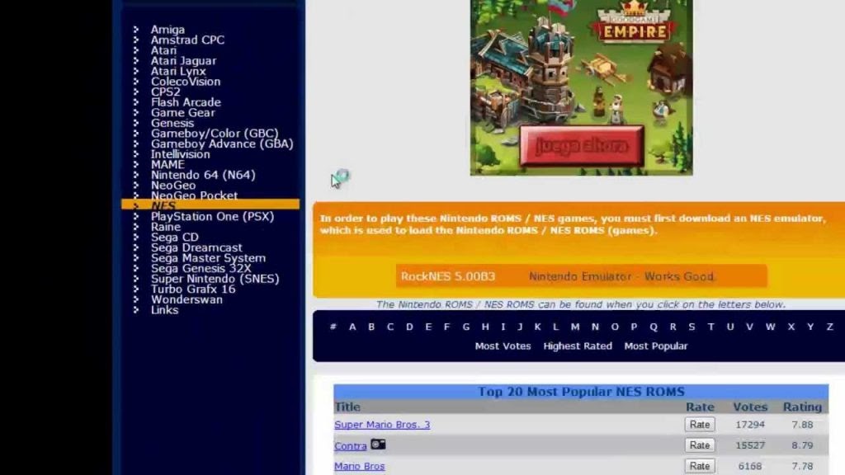Viewport: 845px width, 475px height.
Task: Go to Gameboy Advance (GBA) ROMs
Action: [222, 143]
